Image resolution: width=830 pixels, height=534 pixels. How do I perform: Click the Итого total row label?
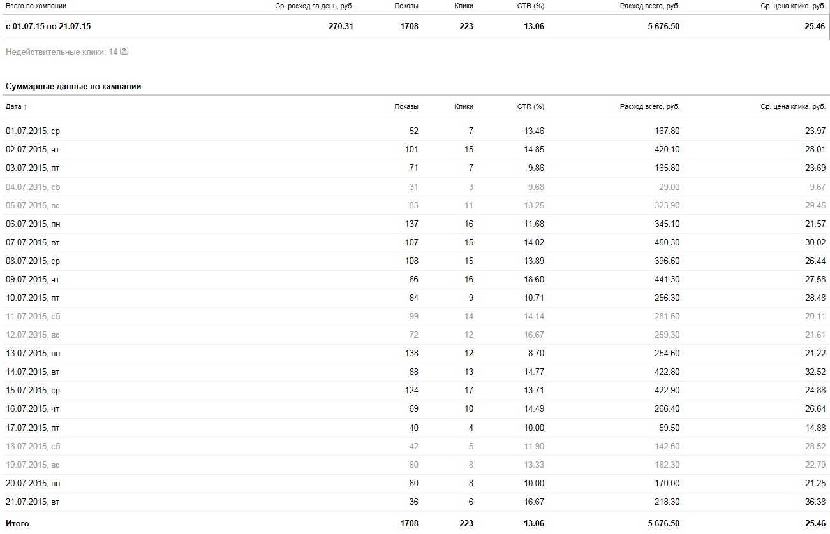[x=17, y=523]
